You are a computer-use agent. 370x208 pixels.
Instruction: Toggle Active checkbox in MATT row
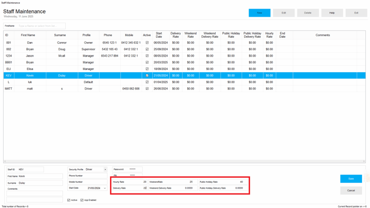coord(147,88)
